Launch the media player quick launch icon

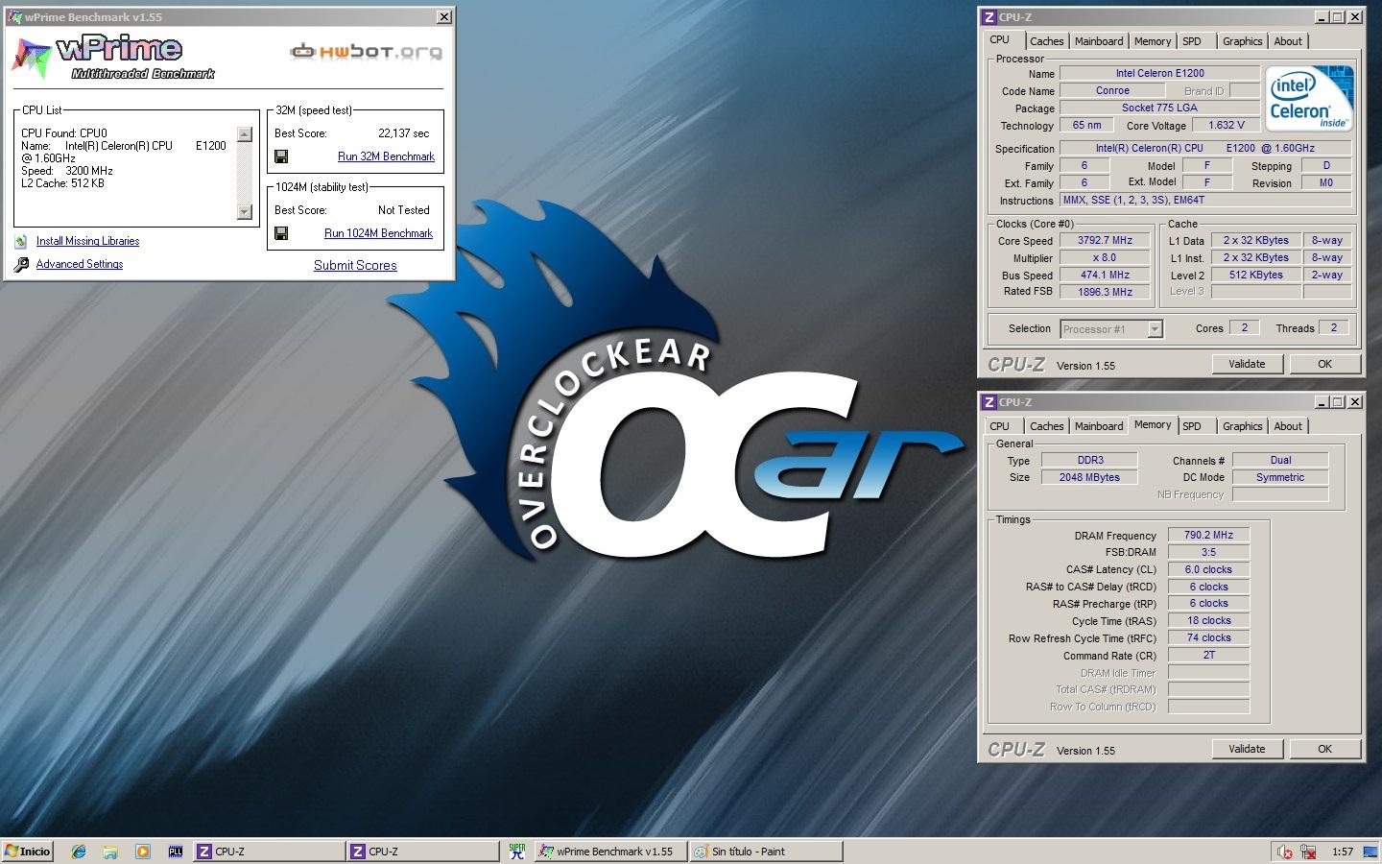tap(143, 852)
